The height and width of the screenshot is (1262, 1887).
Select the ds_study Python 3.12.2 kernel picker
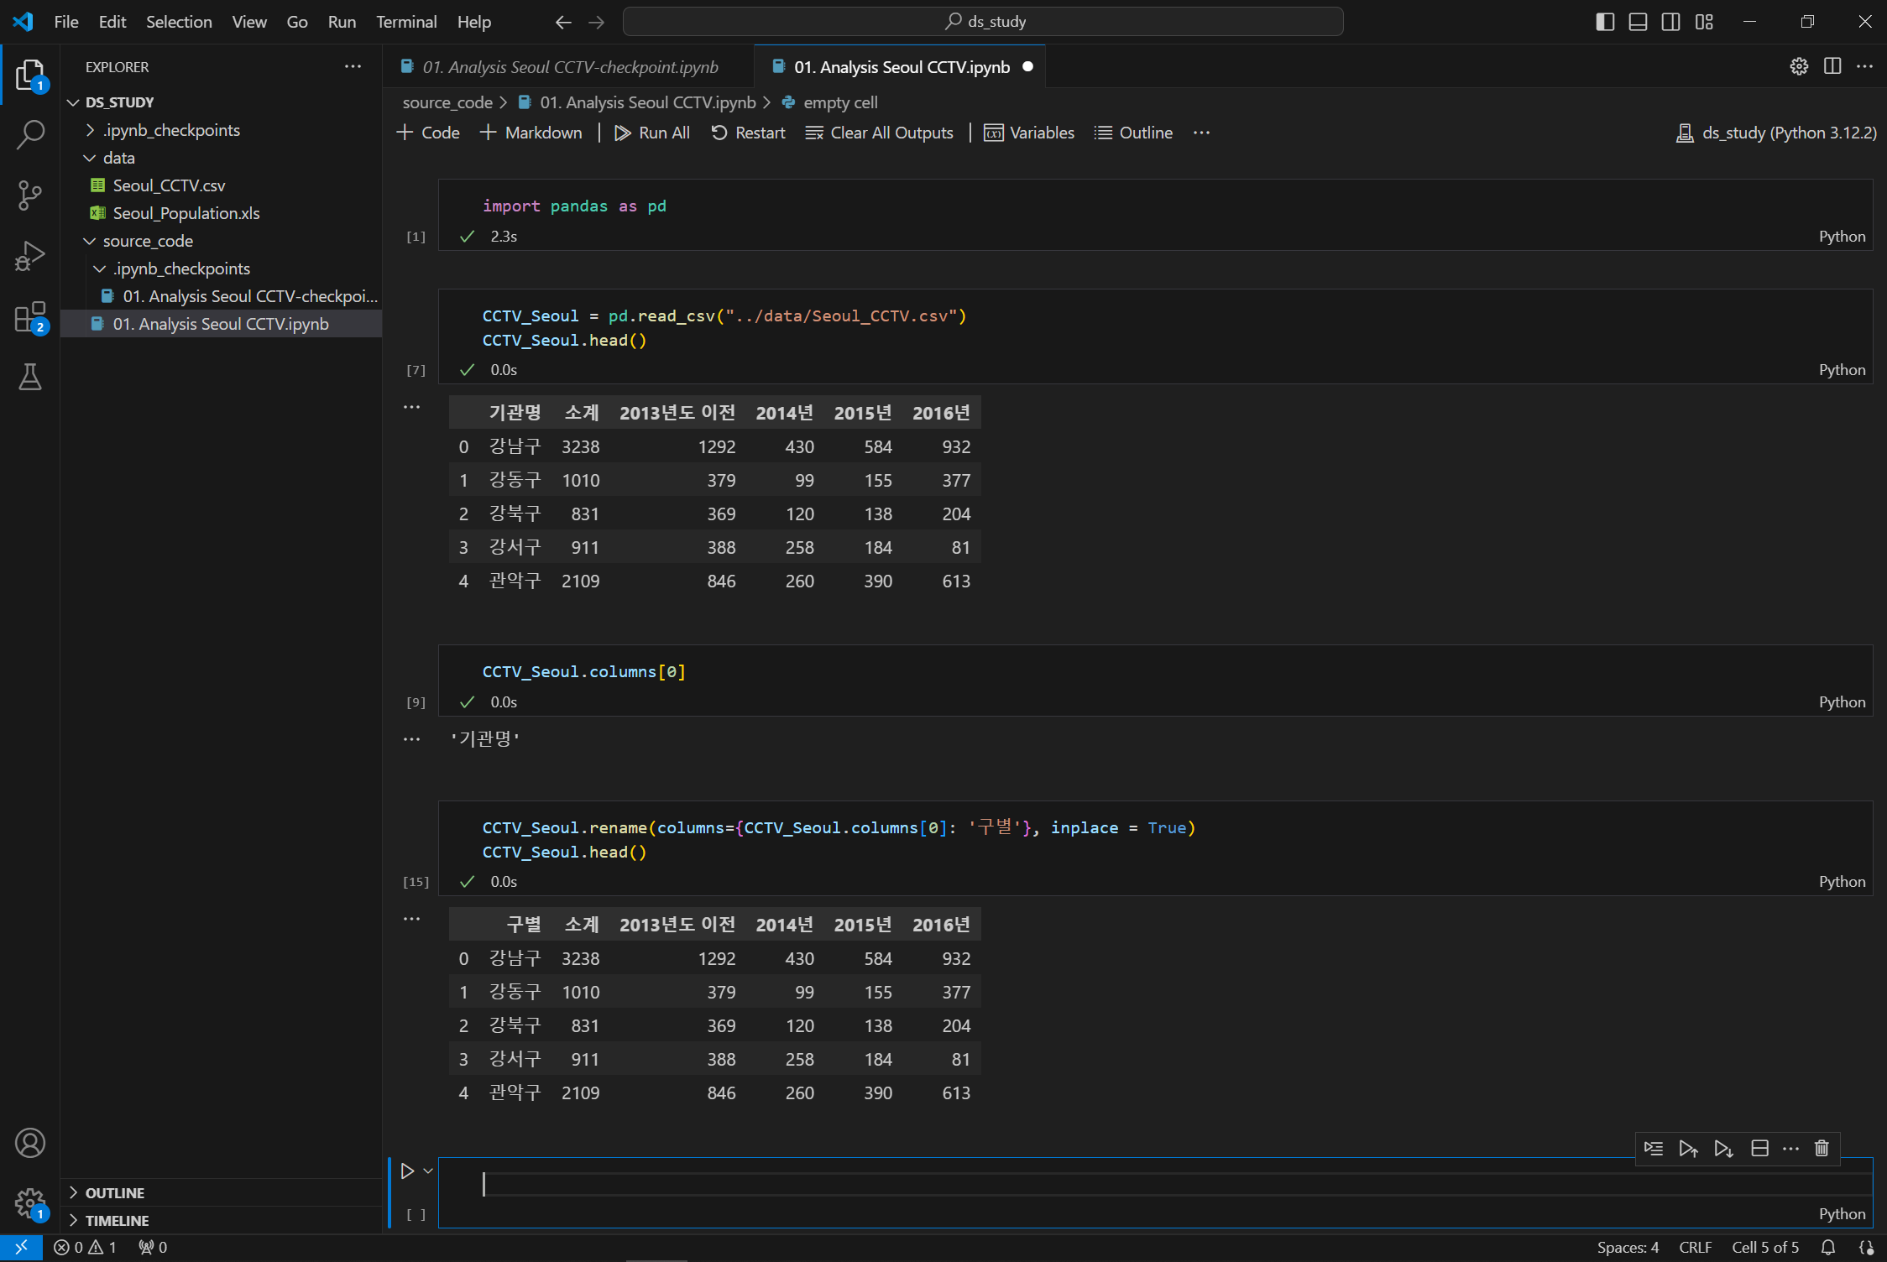point(1776,133)
